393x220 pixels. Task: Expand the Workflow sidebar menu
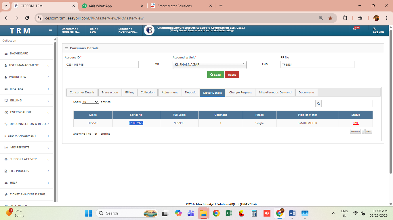(27, 77)
